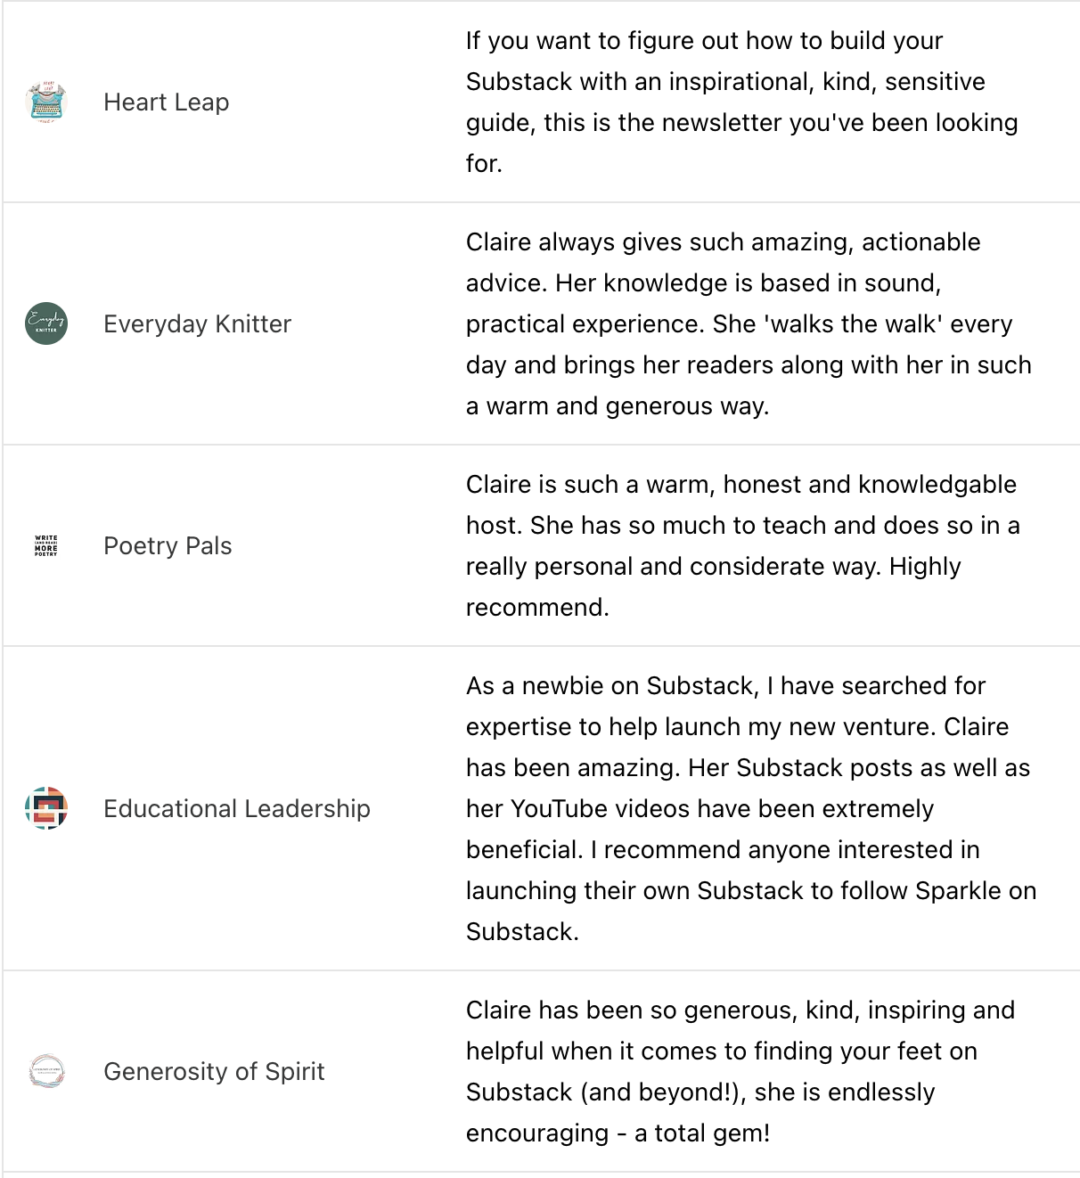The height and width of the screenshot is (1178, 1080).
Task: Click the Heart Leap typewriter logo
Action: [46, 102]
